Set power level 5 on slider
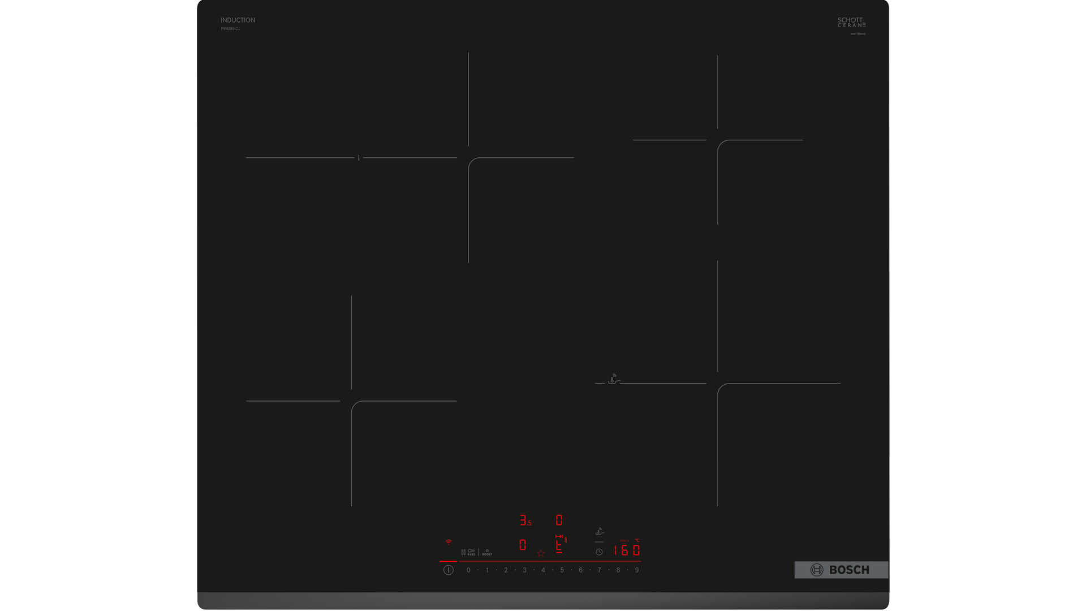Viewport: 1086px width, 611px height. [562, 570]
